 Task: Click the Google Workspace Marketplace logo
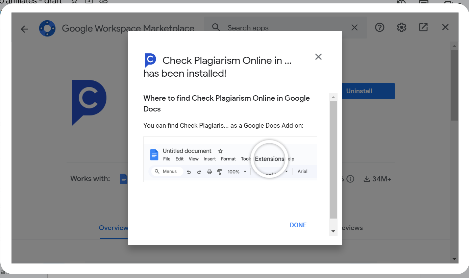click(x=47, y=28)
